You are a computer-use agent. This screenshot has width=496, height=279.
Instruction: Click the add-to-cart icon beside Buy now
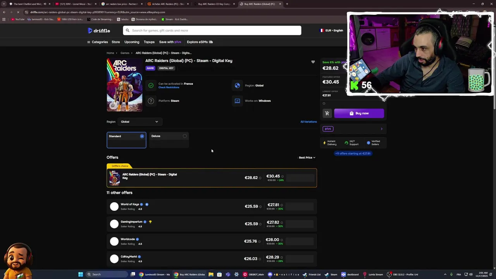327,113
